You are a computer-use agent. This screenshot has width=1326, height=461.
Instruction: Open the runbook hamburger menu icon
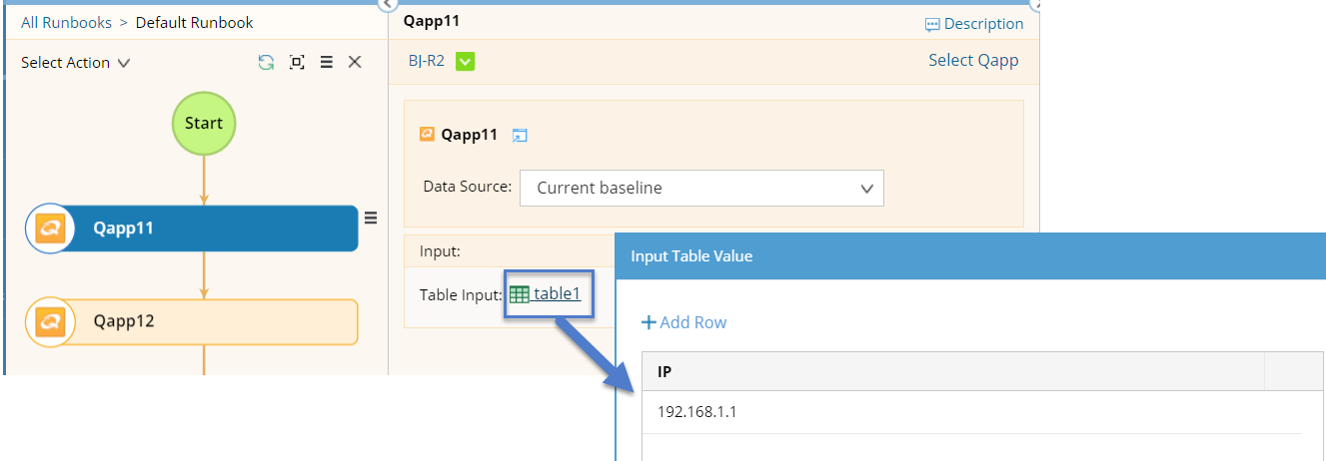(326, 62)
